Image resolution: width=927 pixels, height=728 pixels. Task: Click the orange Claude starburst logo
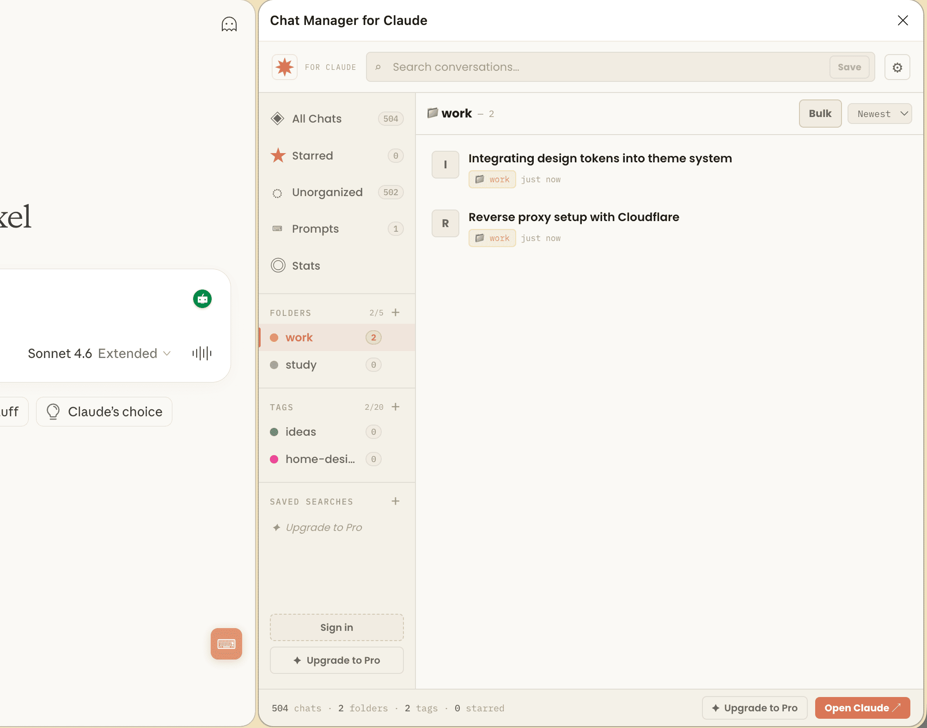[x=285, y=67]
